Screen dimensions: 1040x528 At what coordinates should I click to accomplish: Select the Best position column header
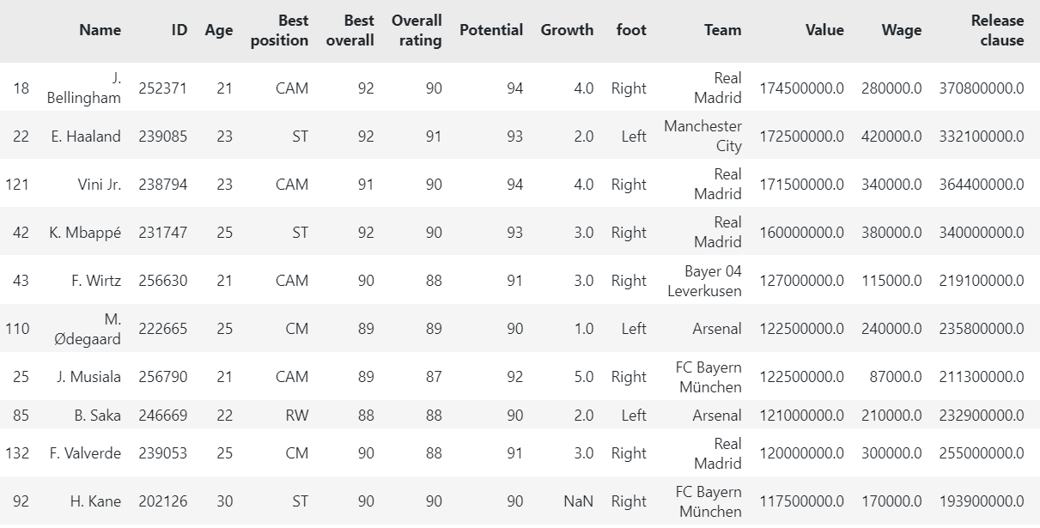click(279, 30)
